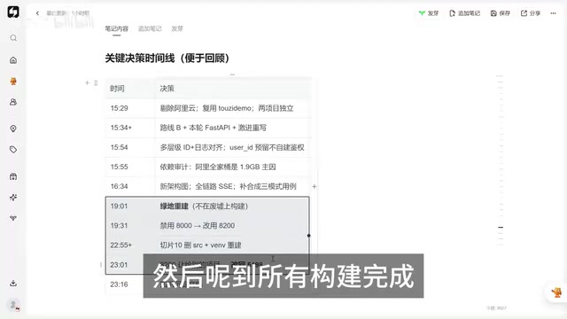Click the 16:34 time cell
The width and height of the screenshot is (567, 319).
click(130, 186)
